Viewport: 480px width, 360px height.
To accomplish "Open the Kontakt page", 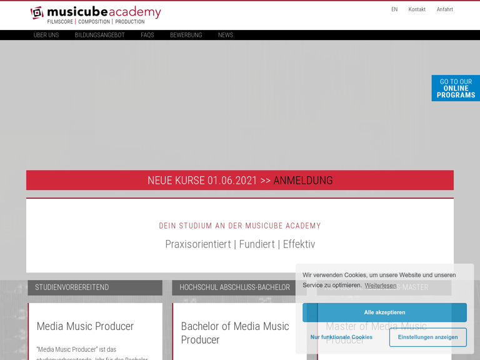I will pyautogui.click(x=417, y=9).
